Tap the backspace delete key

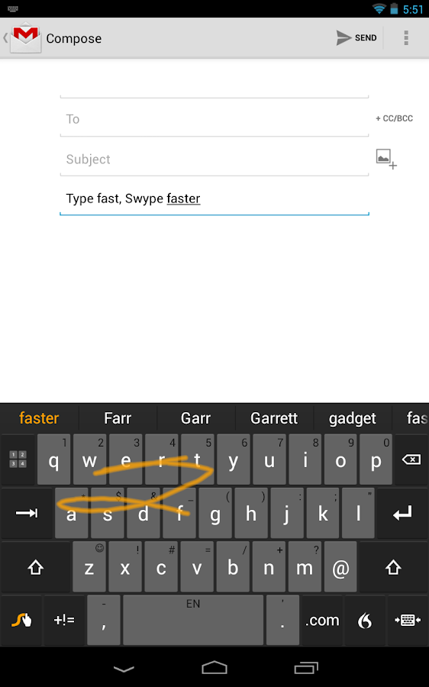411,460
